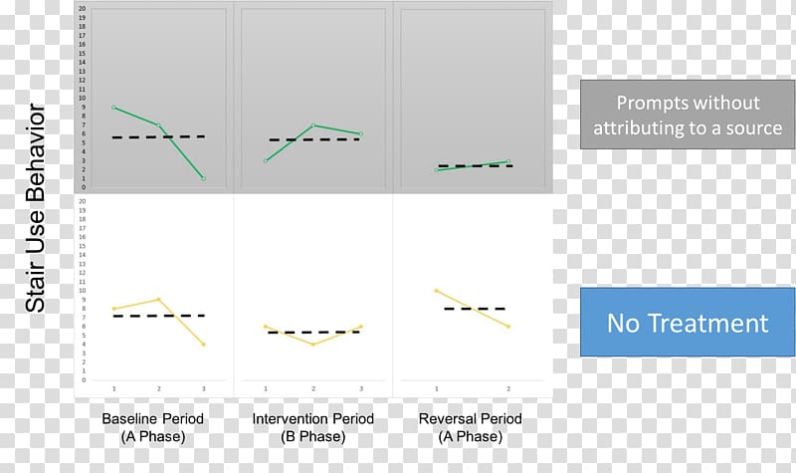Image resolution: width=796 pixels, height=473 pixels.
Task: Click the dashed mean line in yellow intervention panel
Action: tap(313, 333)
